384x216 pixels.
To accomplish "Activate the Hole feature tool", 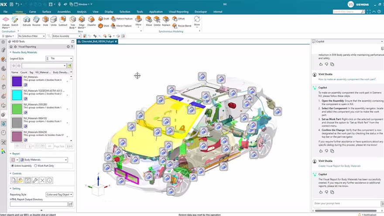I will pos(45,20).
